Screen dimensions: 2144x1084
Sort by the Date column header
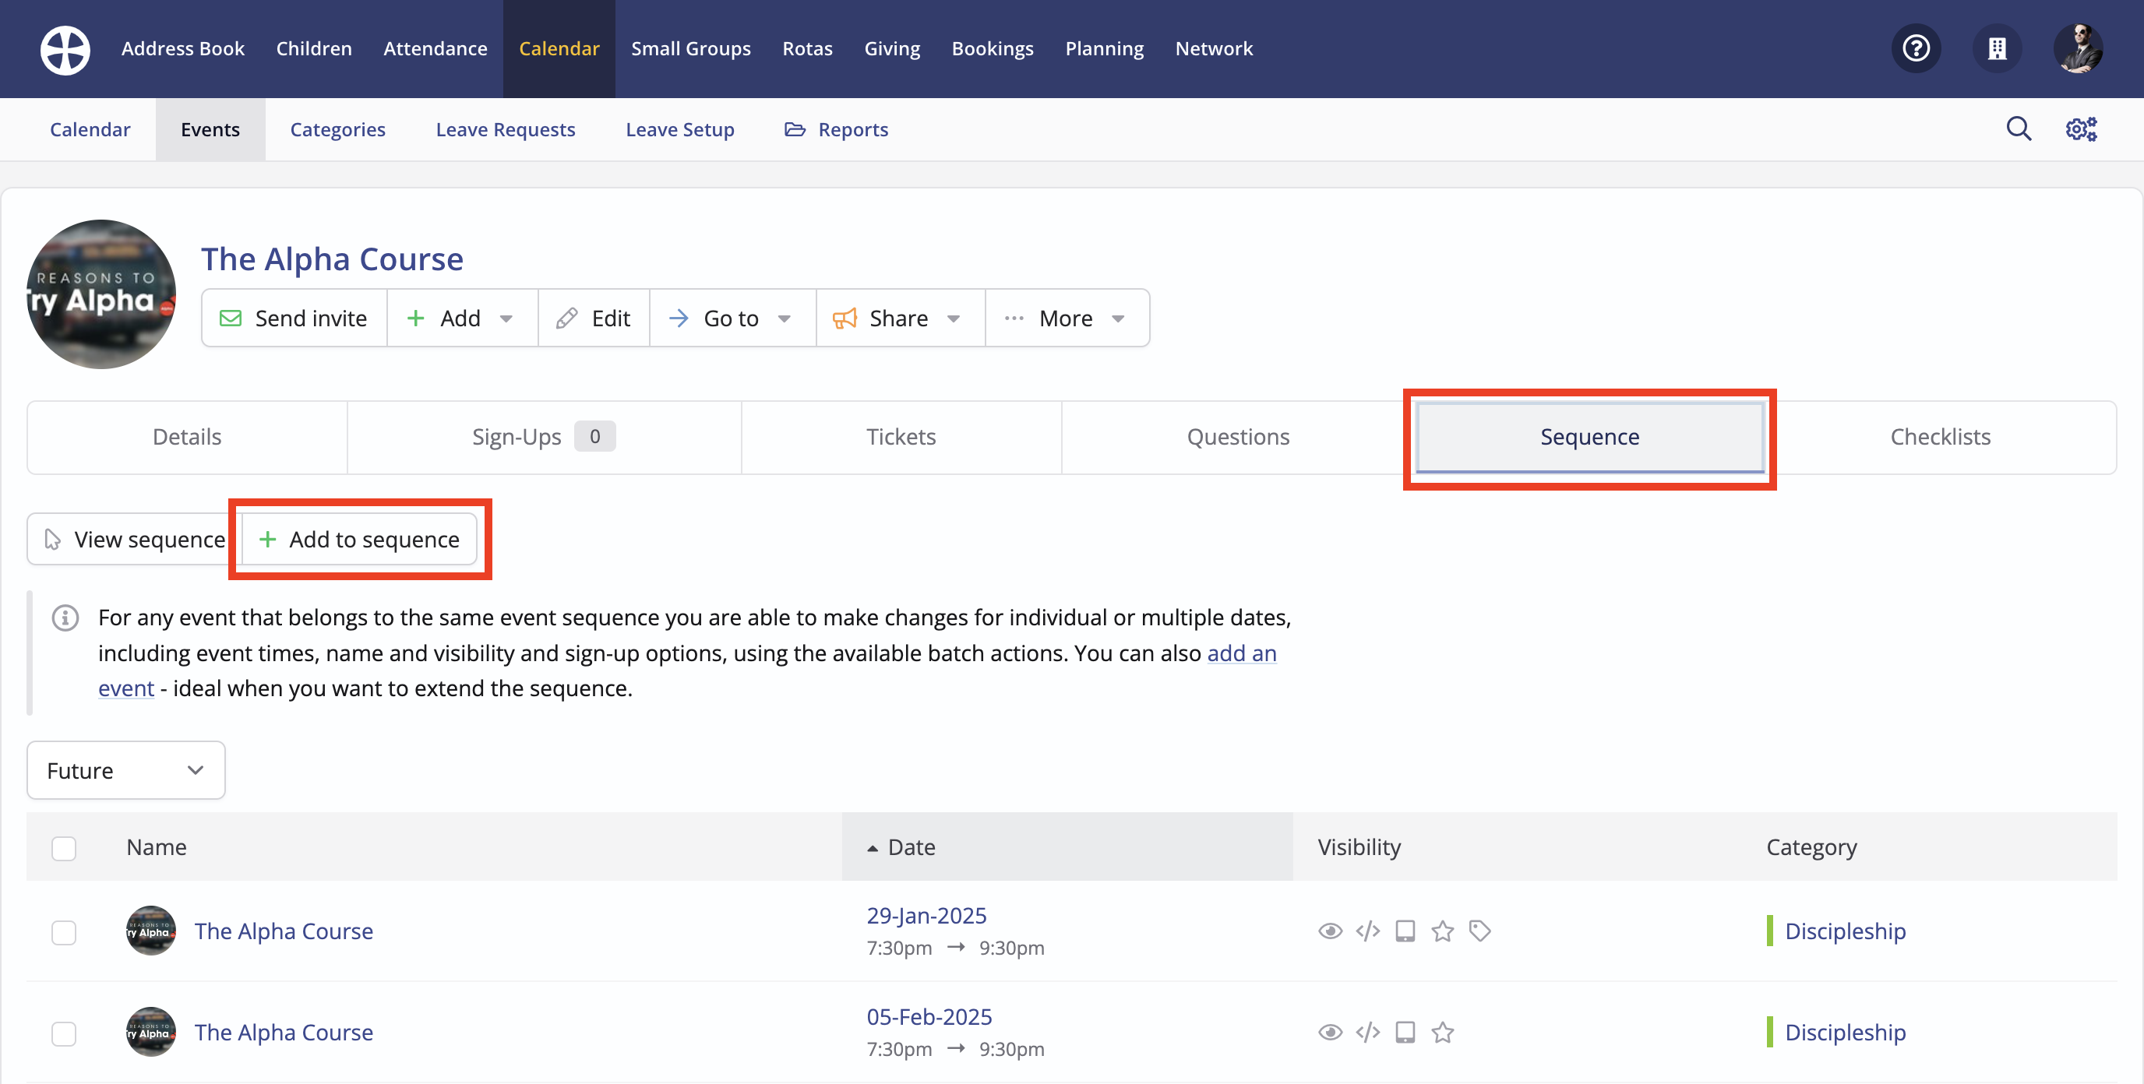pyautogui.click(x=1067, y=846)
